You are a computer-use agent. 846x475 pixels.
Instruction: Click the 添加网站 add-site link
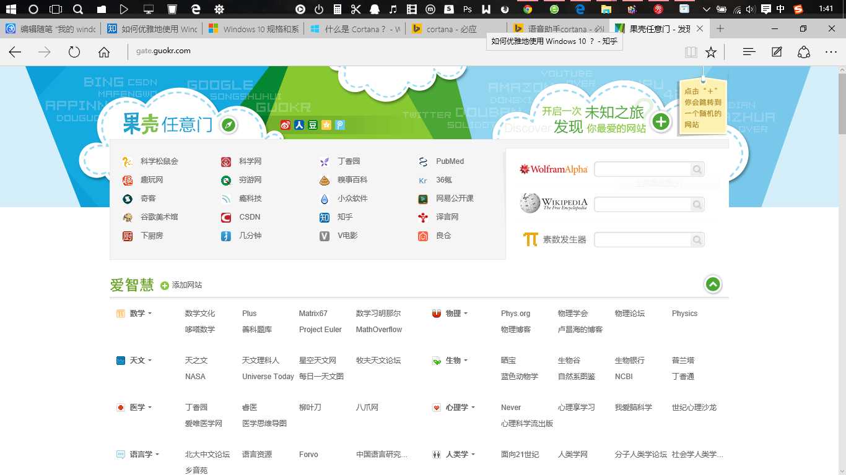point(181,285)
